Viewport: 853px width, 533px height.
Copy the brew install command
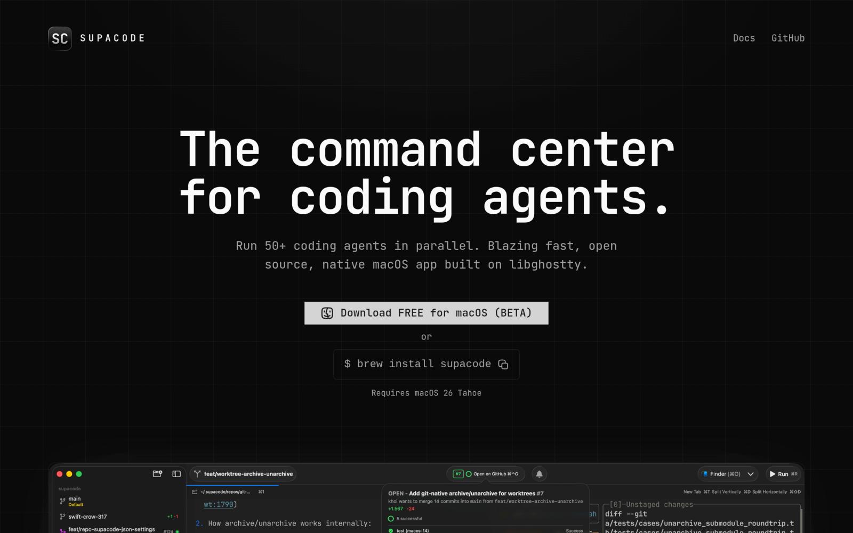coord(503,364)
